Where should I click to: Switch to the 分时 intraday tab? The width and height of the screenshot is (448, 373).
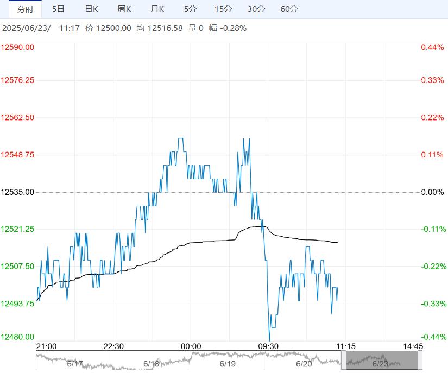coord(25,9)
